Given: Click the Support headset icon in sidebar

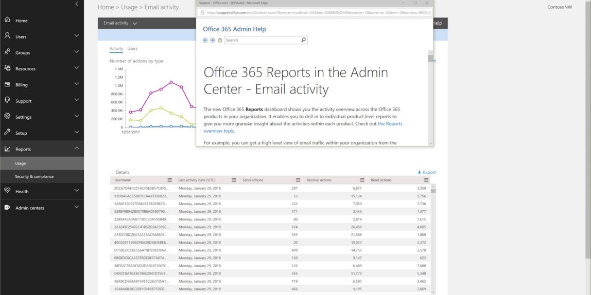Looking at the screenshot, I should click(7, 100).
